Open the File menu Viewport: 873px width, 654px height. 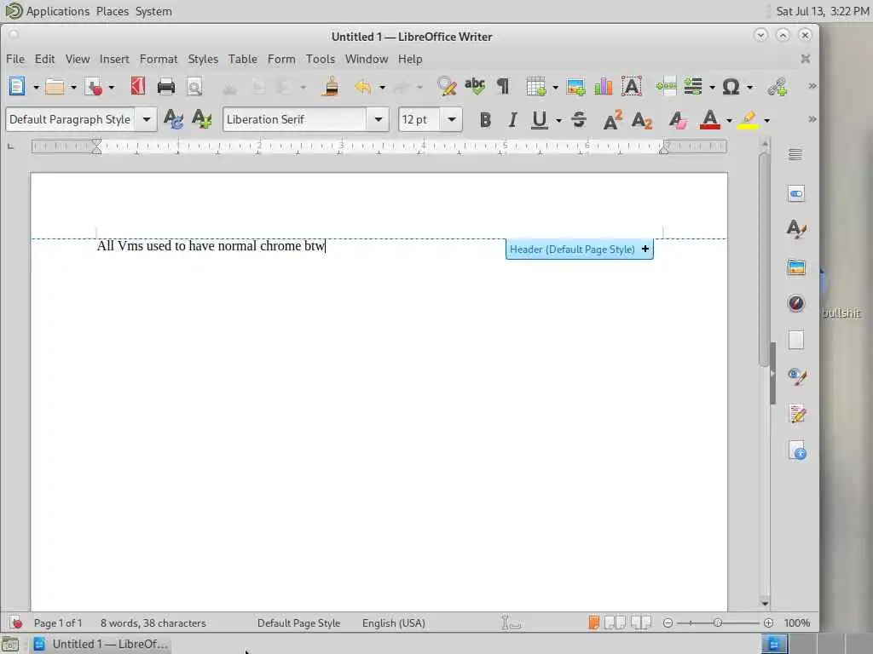[15, 59]
